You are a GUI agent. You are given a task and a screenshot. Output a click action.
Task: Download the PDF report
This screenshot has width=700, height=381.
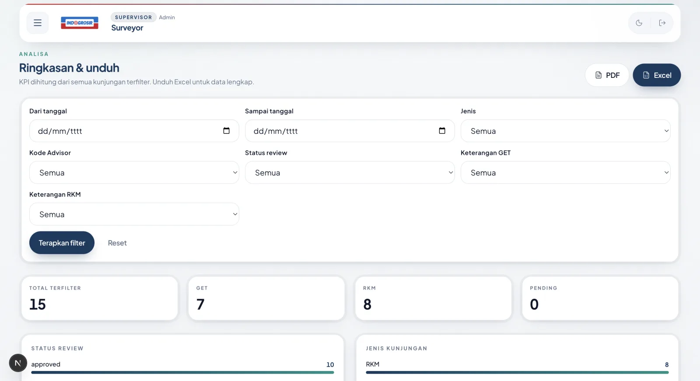click(607, 75)
